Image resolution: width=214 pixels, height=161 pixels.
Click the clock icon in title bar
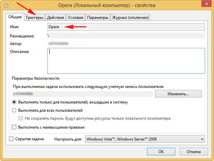[x=6, y=6]
